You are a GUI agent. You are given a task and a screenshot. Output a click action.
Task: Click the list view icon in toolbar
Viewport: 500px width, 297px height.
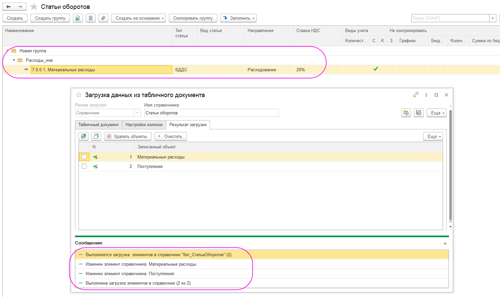point(91,18)
